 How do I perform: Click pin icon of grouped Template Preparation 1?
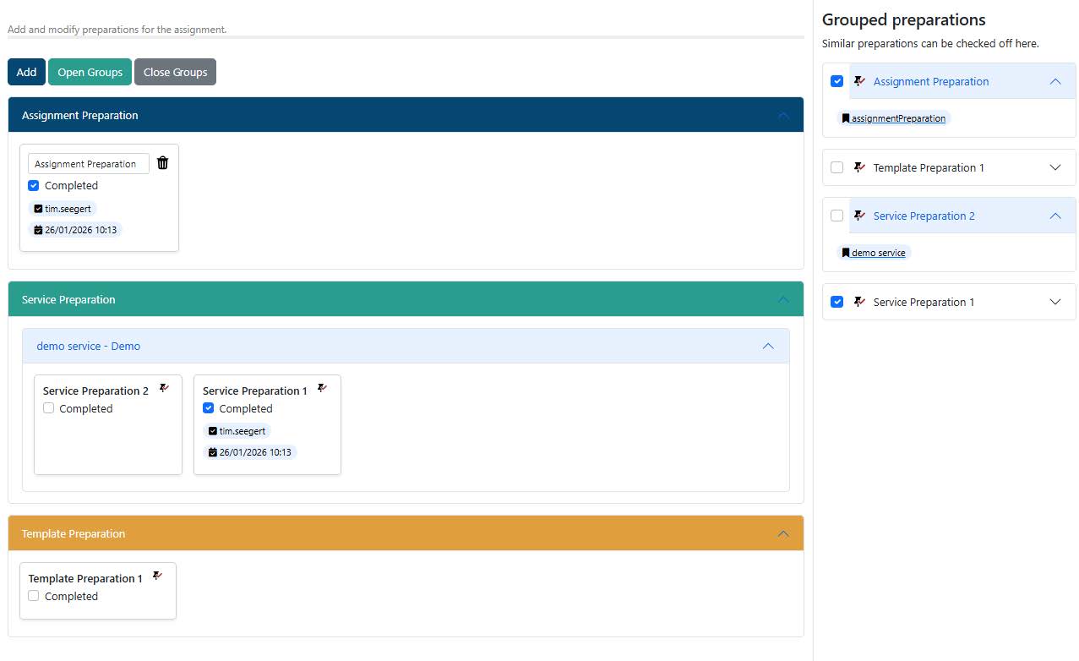click(859, 168)
